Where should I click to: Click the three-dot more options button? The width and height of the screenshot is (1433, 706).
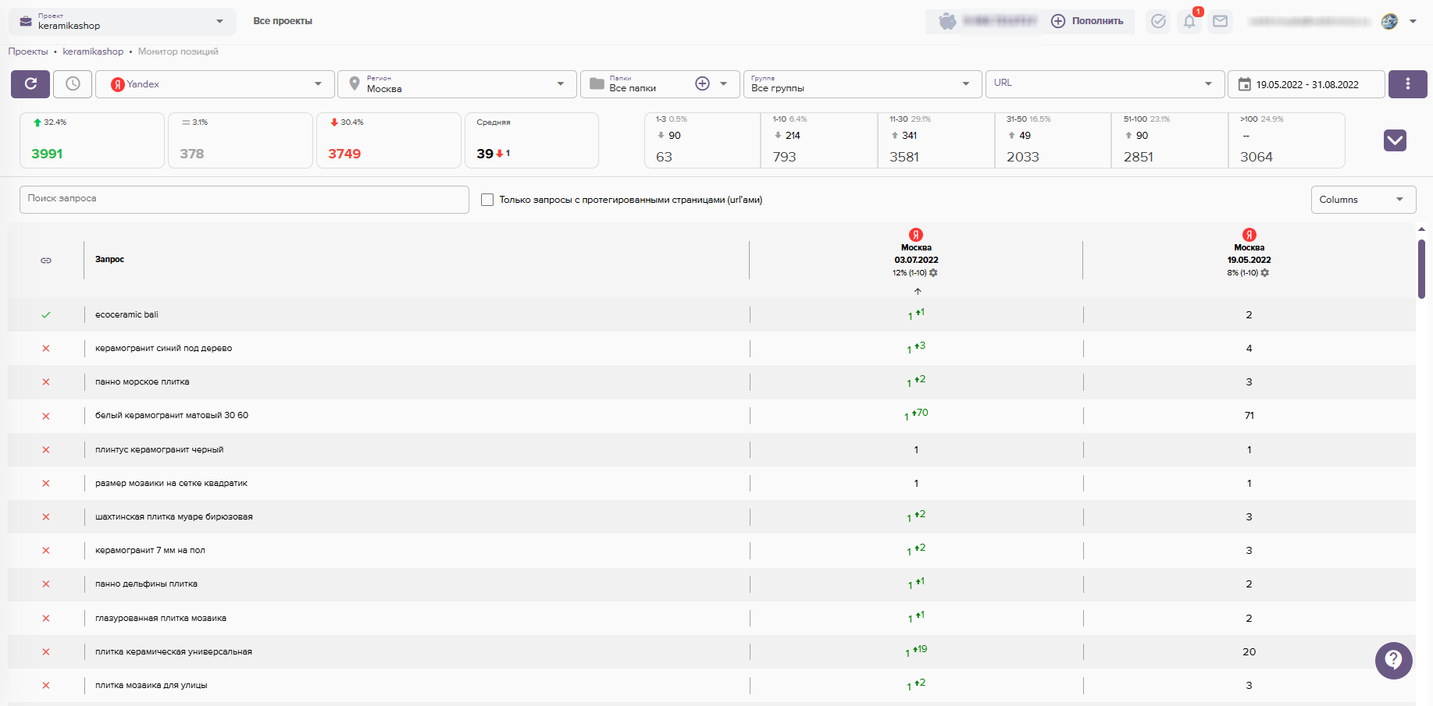pos(1407,84)
